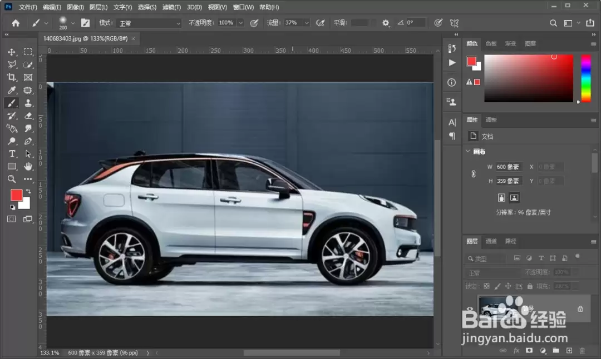
Task: Select the Rectangular Marquee tool
Action: pyautogui.click(x=28, y=52)
